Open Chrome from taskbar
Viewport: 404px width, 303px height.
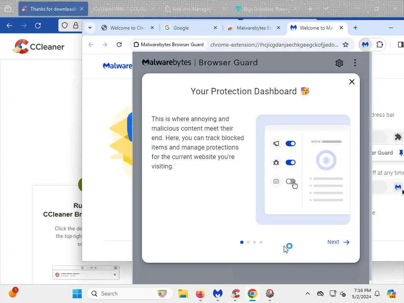[252, 294]
